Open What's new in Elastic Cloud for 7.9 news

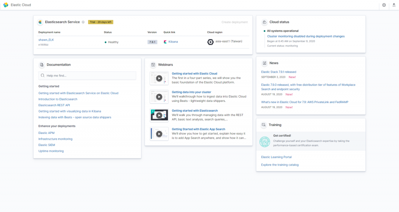coord(305,102)
